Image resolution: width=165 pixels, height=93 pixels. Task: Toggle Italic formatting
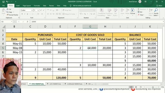[x=25, y=14]
